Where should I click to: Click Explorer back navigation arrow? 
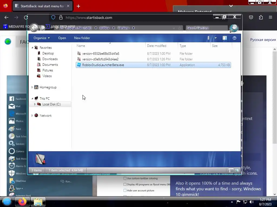[34, 27]
